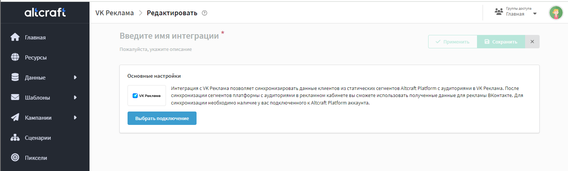Open help question mark icon next to Редактировать

[204, 13]
